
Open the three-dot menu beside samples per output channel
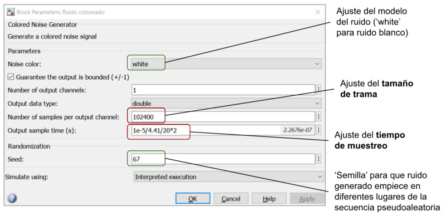click(x=318, y=116)
